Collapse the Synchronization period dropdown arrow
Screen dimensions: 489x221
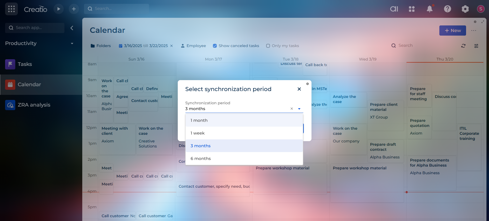point(299,109)
